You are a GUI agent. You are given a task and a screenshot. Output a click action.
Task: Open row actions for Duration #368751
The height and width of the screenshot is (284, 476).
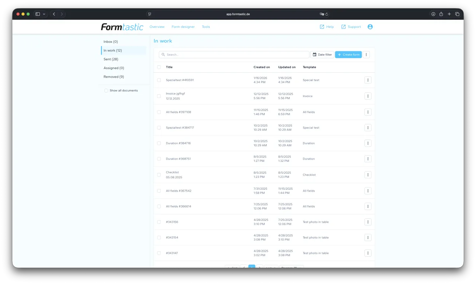pyautogui.click(x=368, y=159)
